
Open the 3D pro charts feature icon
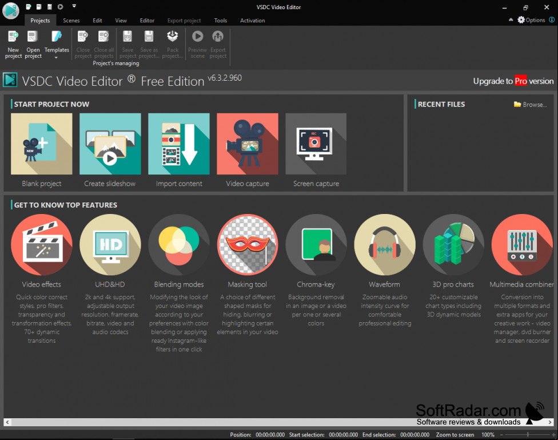(453, 245)
